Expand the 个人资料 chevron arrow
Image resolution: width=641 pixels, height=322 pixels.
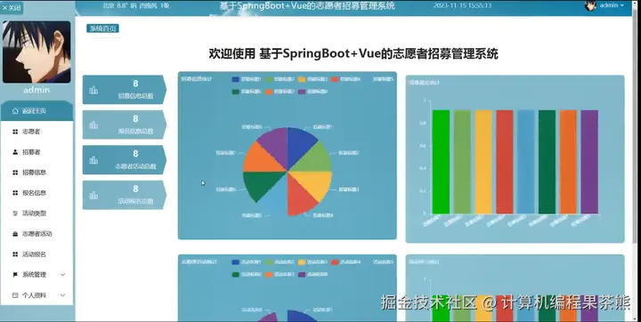pyautogui.click(x=62, y=295)
